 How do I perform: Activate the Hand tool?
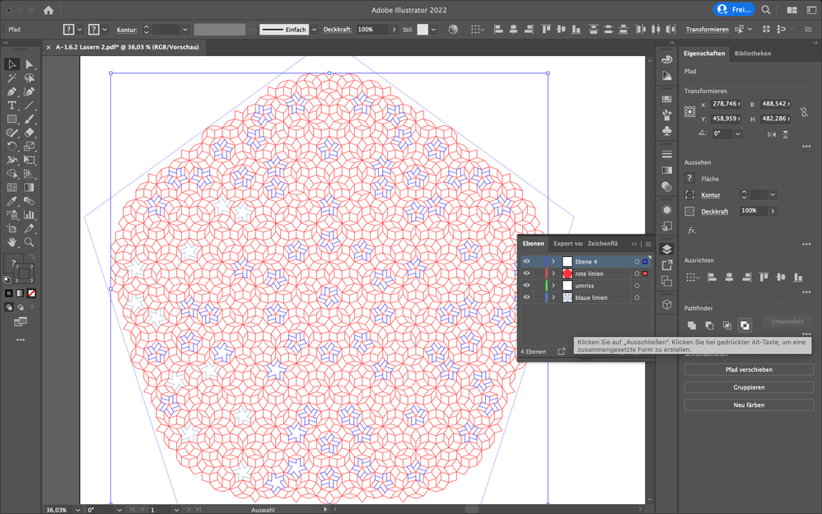pyautogui.click(x=12, y=242)
